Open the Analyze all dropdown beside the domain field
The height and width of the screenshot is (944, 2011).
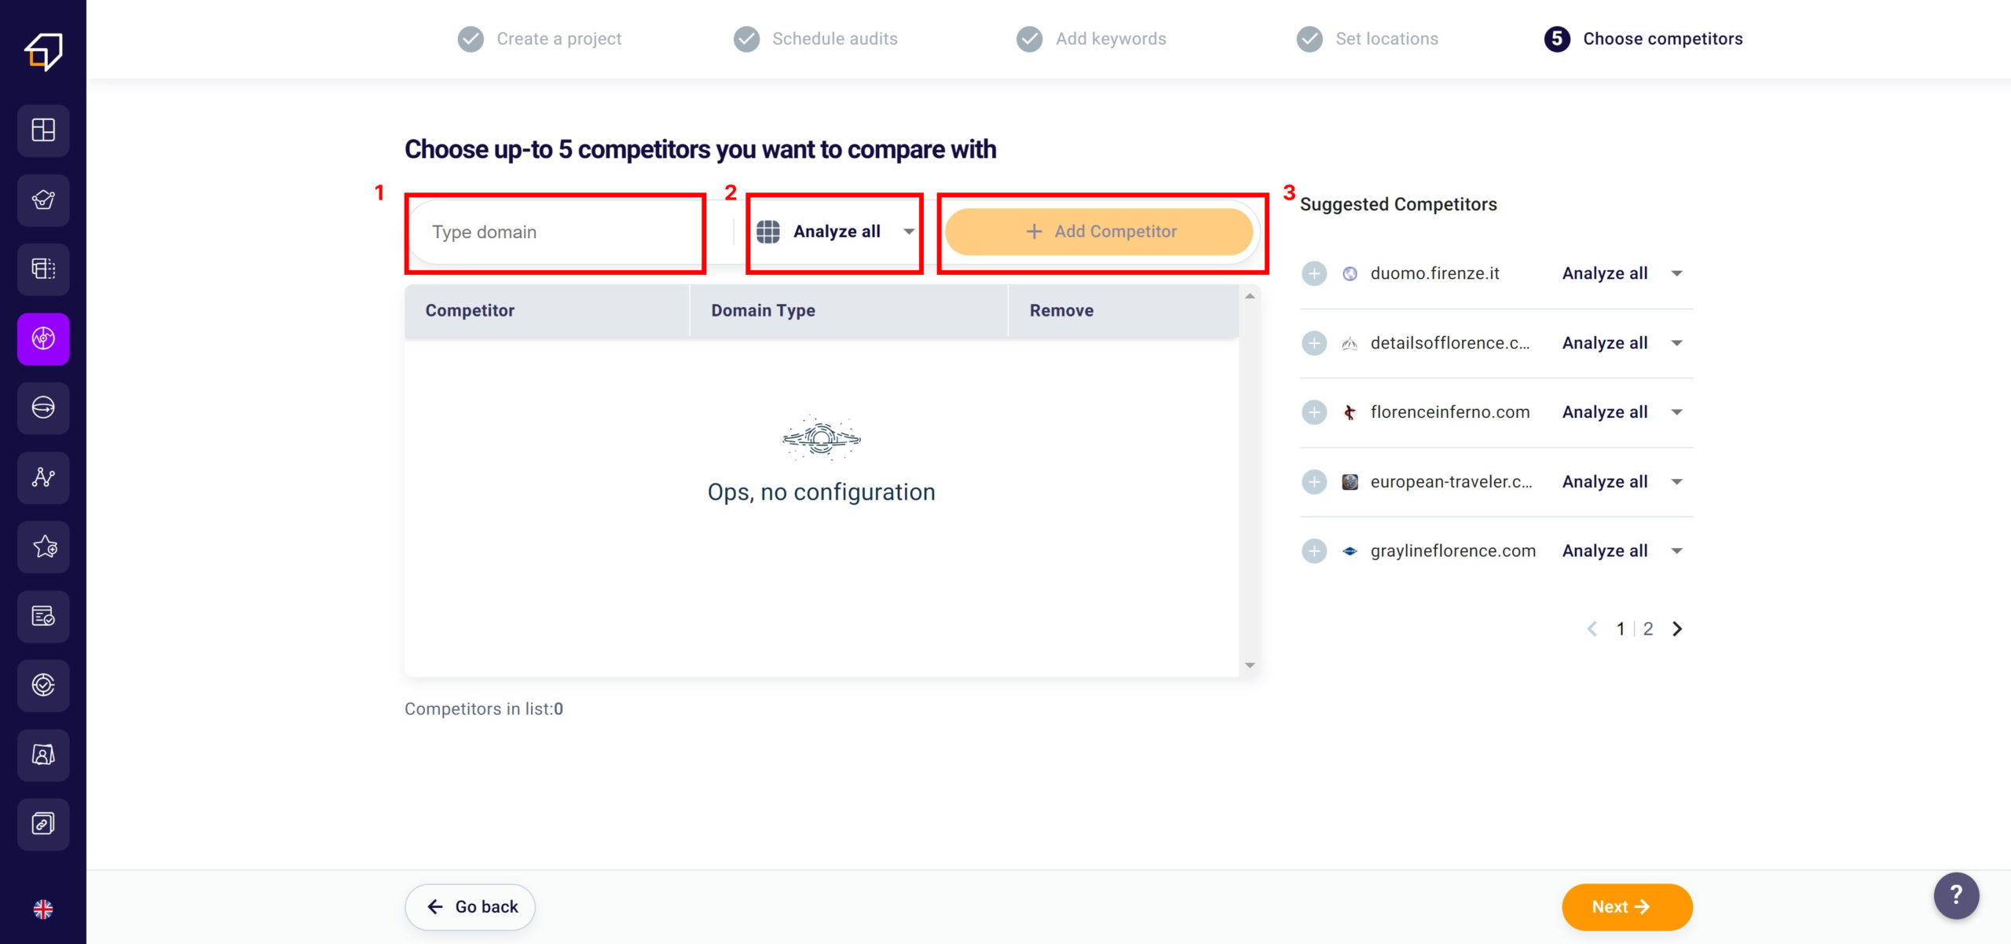pos(836,232)
